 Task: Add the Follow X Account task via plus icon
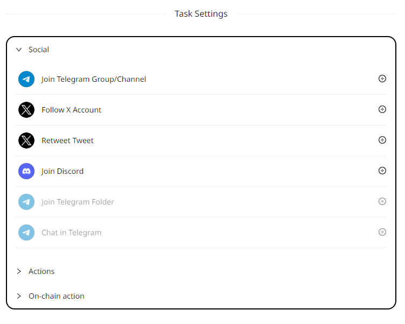click(x=382, y=109)
